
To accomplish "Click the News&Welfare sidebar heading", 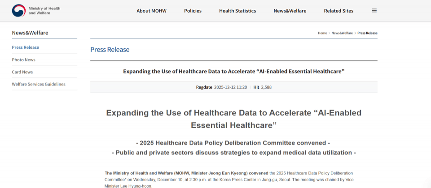I will tap(30, 33).
